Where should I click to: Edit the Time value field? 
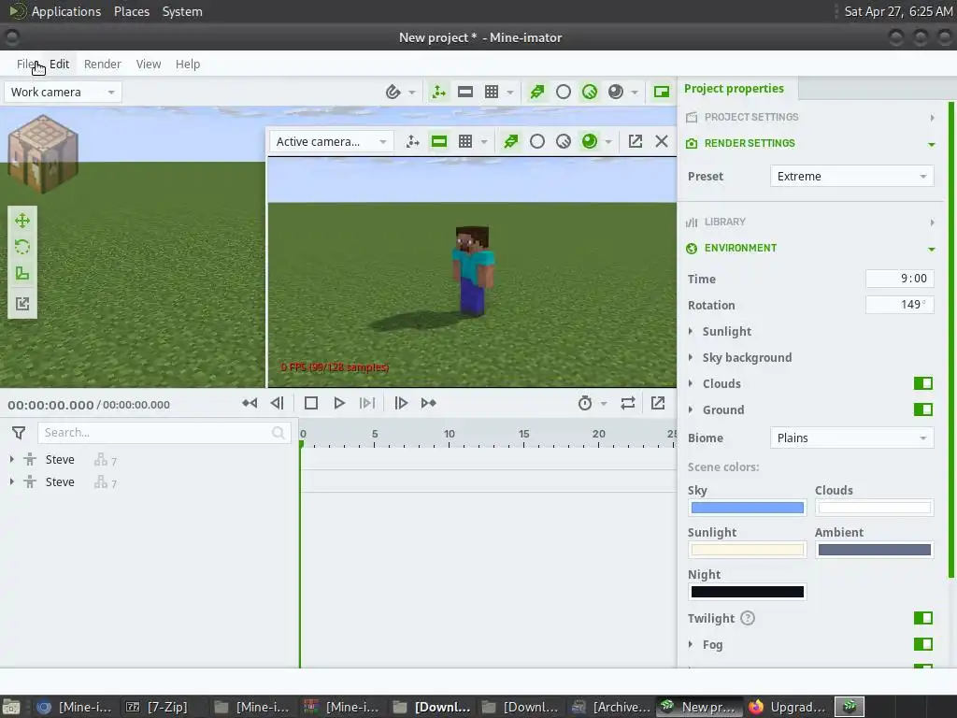[900, 279]
